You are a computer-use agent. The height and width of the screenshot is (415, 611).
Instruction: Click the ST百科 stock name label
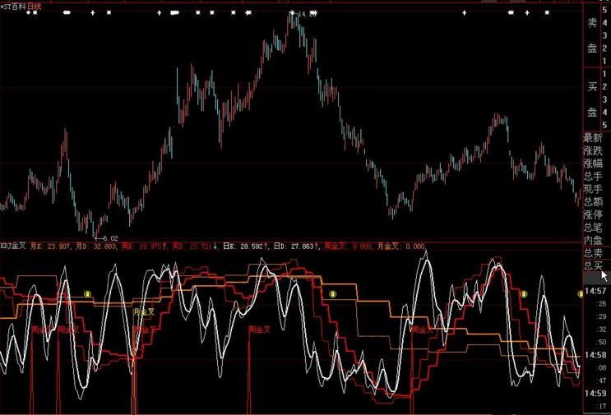14,6
